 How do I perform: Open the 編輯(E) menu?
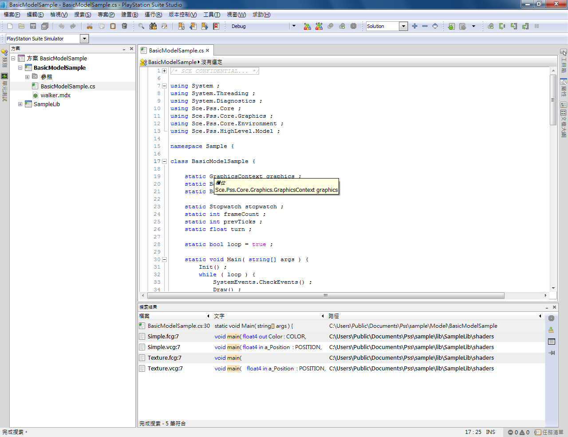click(35, 15)
